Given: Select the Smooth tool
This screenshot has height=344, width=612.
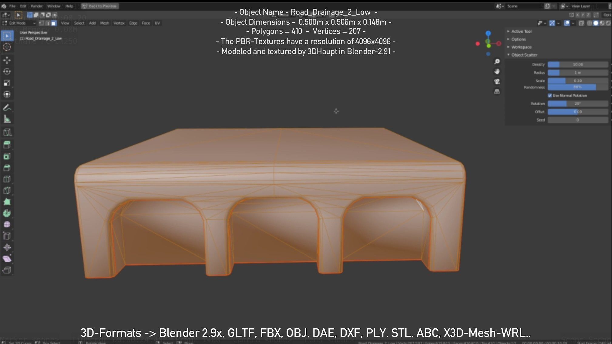Looking at the screenshot, I should pos(7,224).
